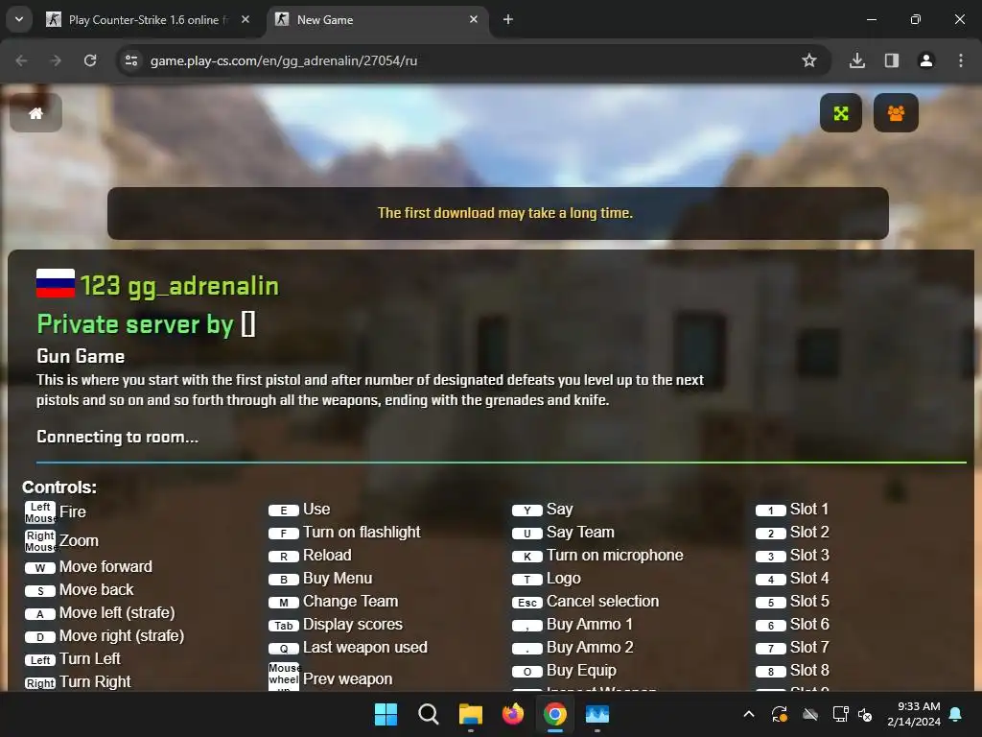Image resolution: width=982 pixels, height=737 pixels.
Task: Close the Play Counter-Strike 1.6 tab
Action: coord(245,19)
